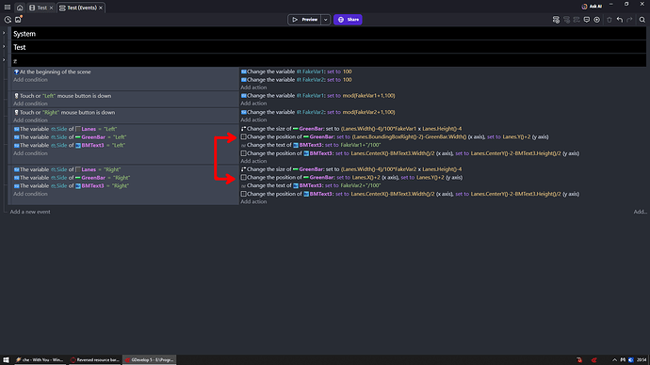The image size is (650, 365).
Task: Add action under the FakeVar1 mod event
Action: pyautogui.click(x=253, y=103)
